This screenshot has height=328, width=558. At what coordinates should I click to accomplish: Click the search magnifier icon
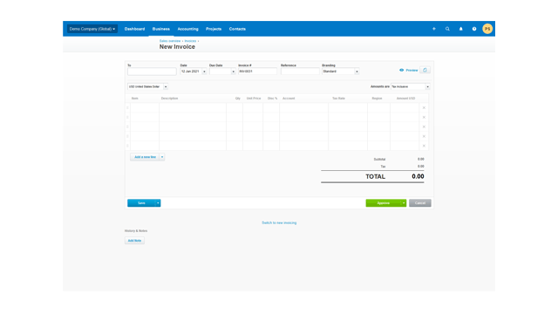click(447, 29)
